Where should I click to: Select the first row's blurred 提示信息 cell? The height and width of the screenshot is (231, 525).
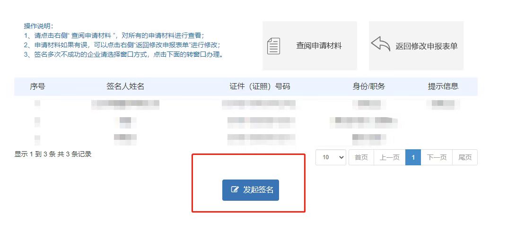[443, 105]
